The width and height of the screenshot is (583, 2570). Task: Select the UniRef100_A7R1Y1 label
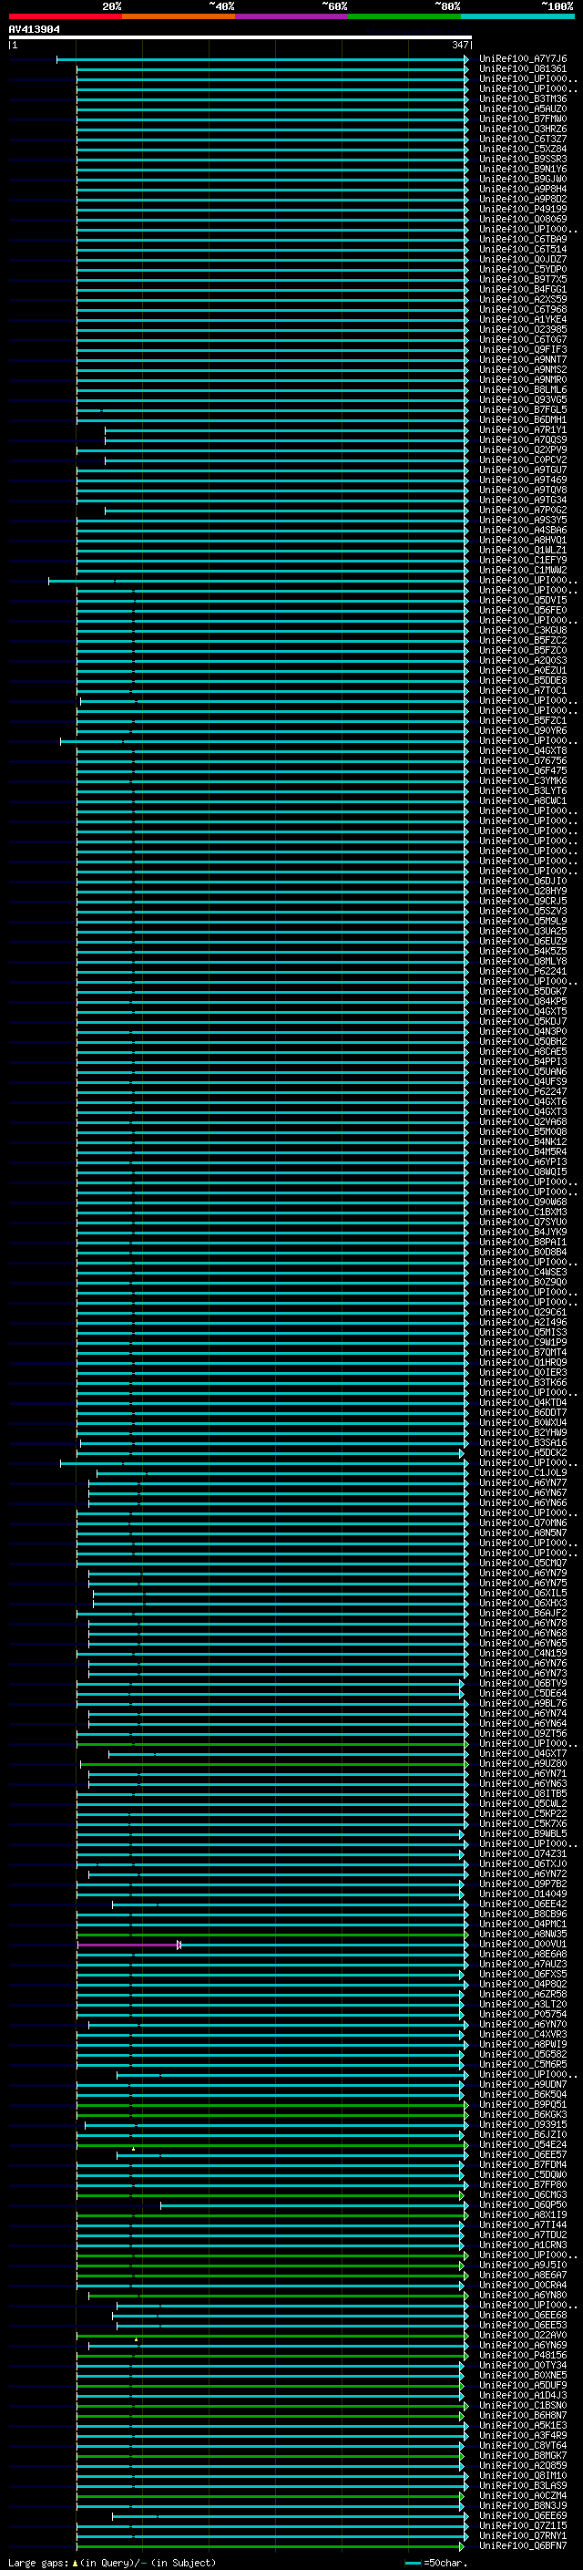(x=522, y=430)
